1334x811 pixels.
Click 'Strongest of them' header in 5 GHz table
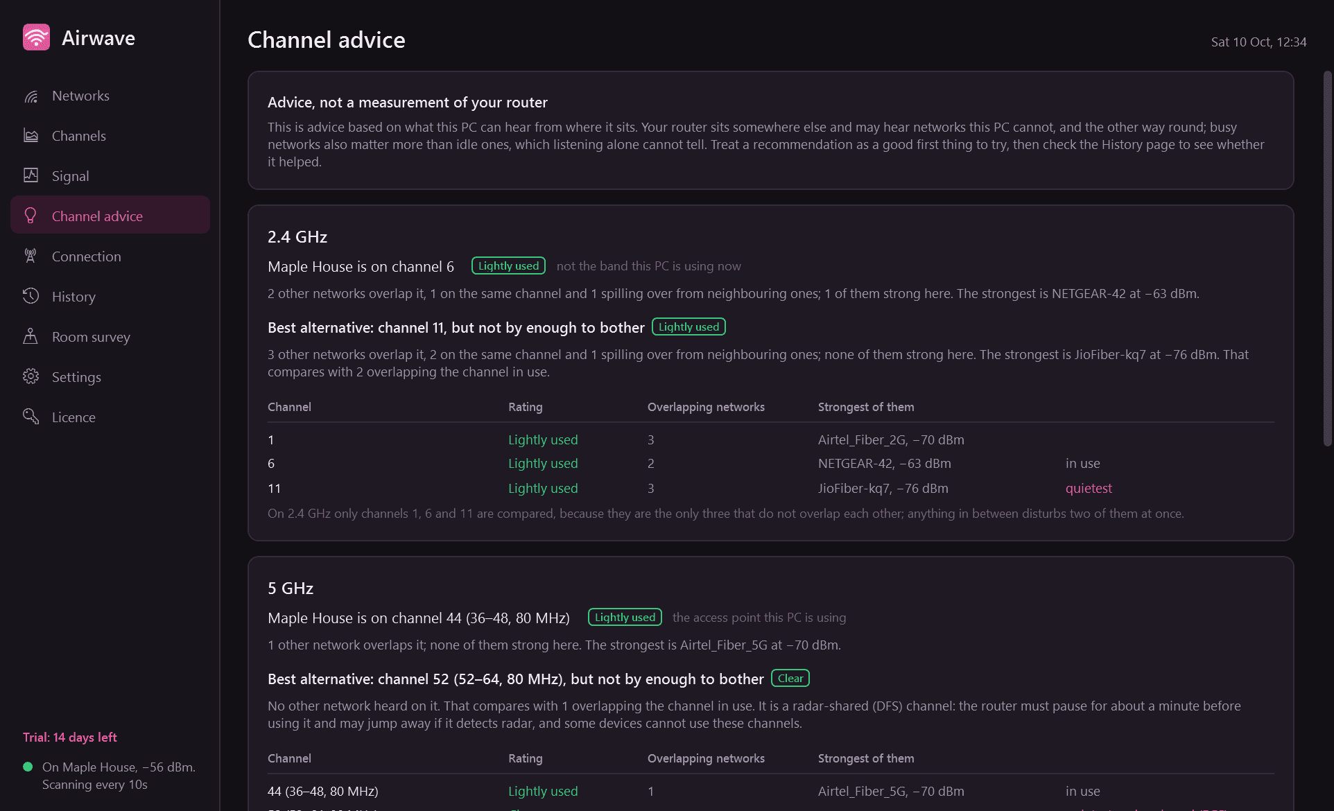pos(866,759)
